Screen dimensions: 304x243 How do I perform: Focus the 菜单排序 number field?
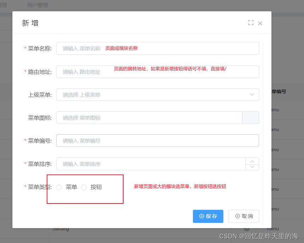[151, 164]
